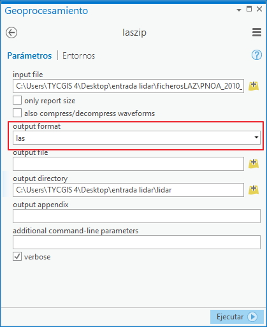This screenshot has height=327, width=267.
Task: Expand the output format dropdown arrow
Action: (x=256, y=138)
